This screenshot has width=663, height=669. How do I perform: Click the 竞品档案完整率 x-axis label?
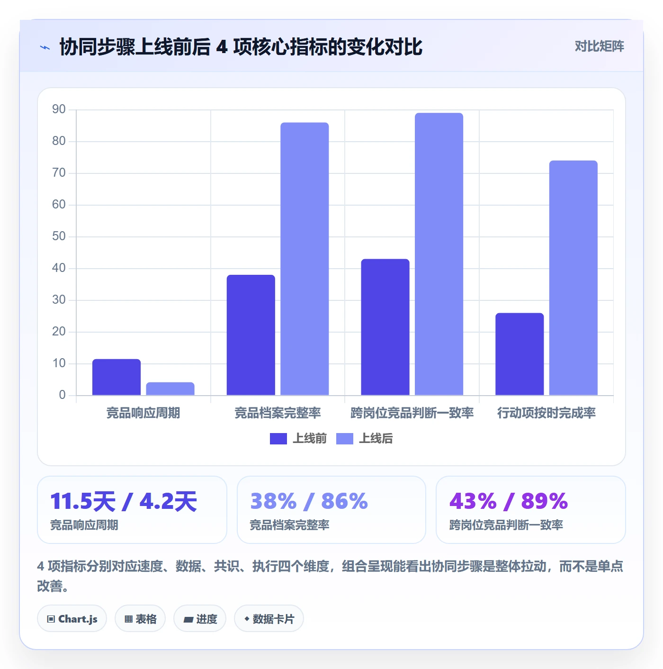(x=278, y=413)
